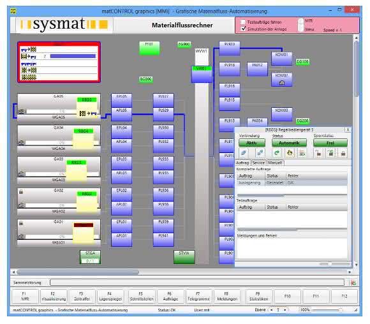The width and height of the screenshot is (370, 324).
Task: Click the scrollbar under Komplette Aufträge table
Action: (x=261, y=195)
